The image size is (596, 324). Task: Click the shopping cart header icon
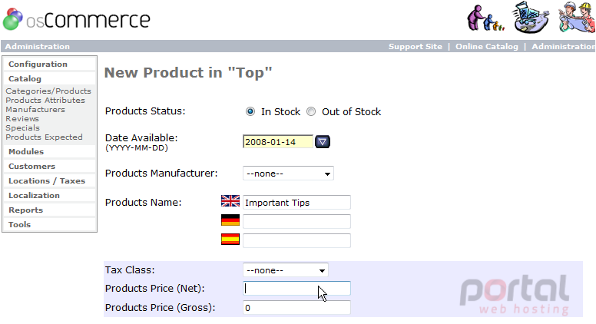[x=531, y=17]
